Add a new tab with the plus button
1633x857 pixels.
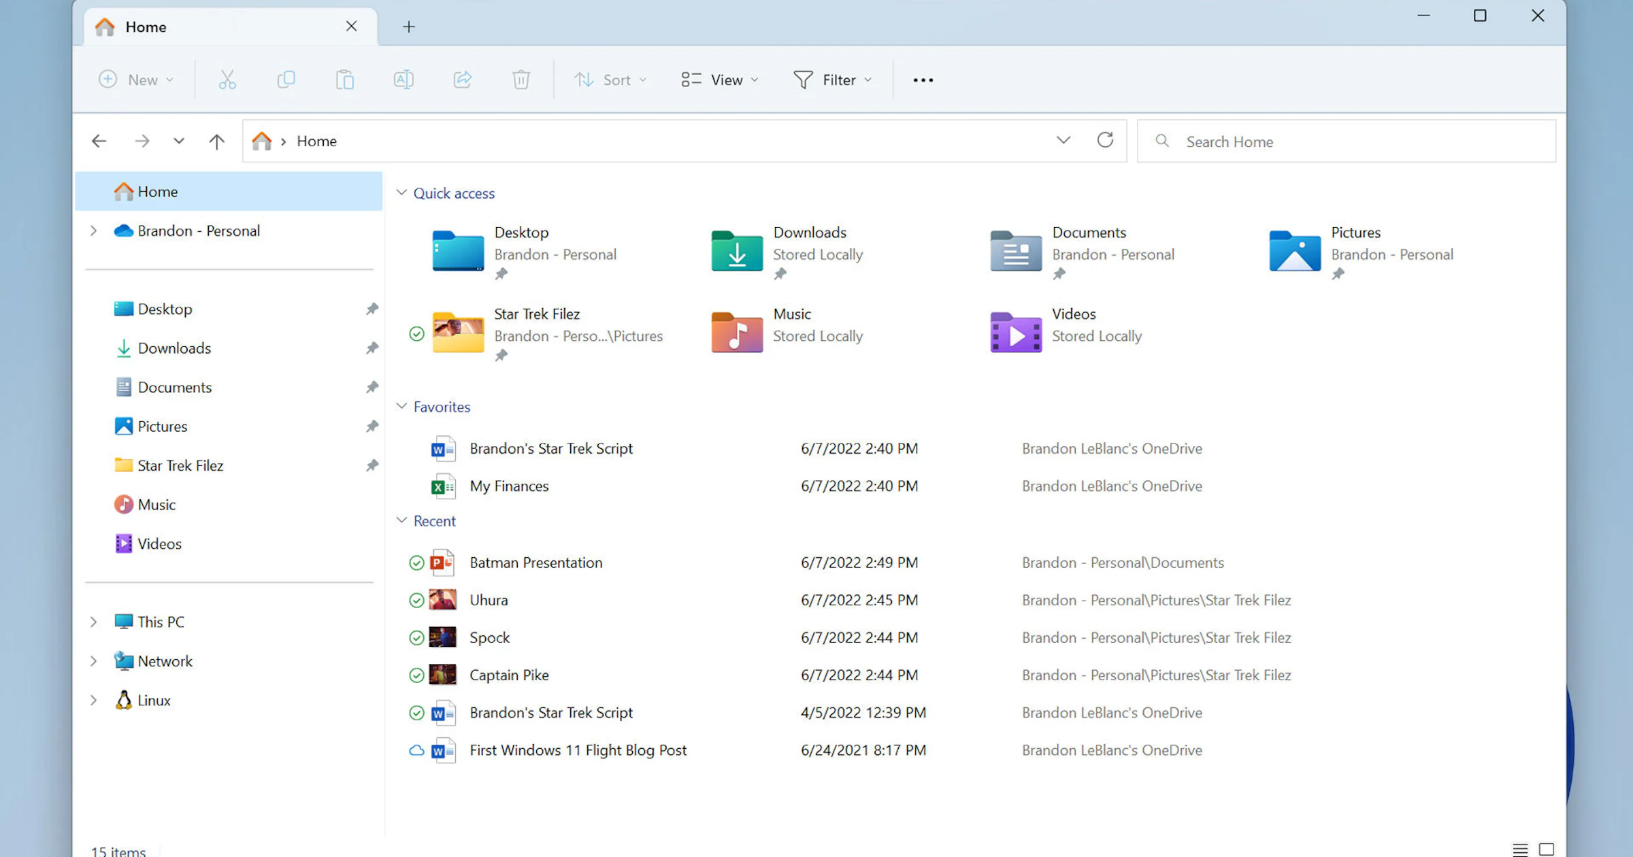point(408,27)
